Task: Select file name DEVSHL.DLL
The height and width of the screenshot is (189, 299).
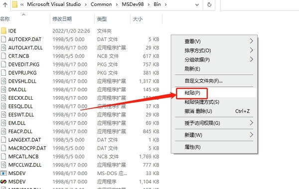Action: (22, 81)
